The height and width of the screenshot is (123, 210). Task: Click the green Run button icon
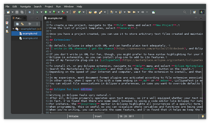[x=46, y=12]
